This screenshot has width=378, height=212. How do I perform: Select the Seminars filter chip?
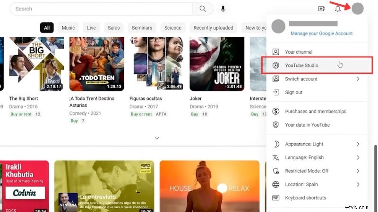[142, 28]
